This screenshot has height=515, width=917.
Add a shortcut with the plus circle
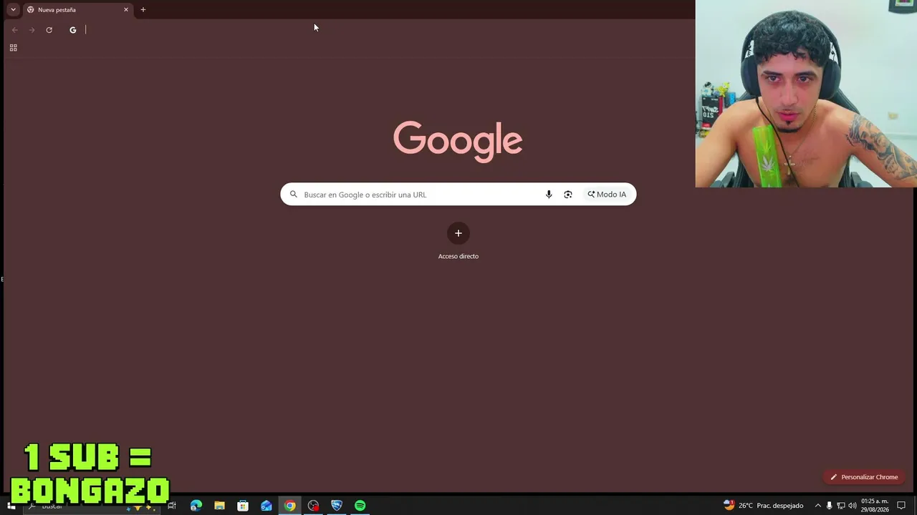[458, 233]
